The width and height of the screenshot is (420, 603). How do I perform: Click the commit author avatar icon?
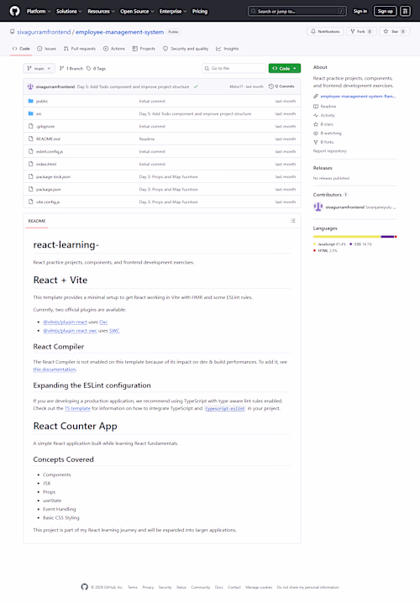(x=30, y=87)
